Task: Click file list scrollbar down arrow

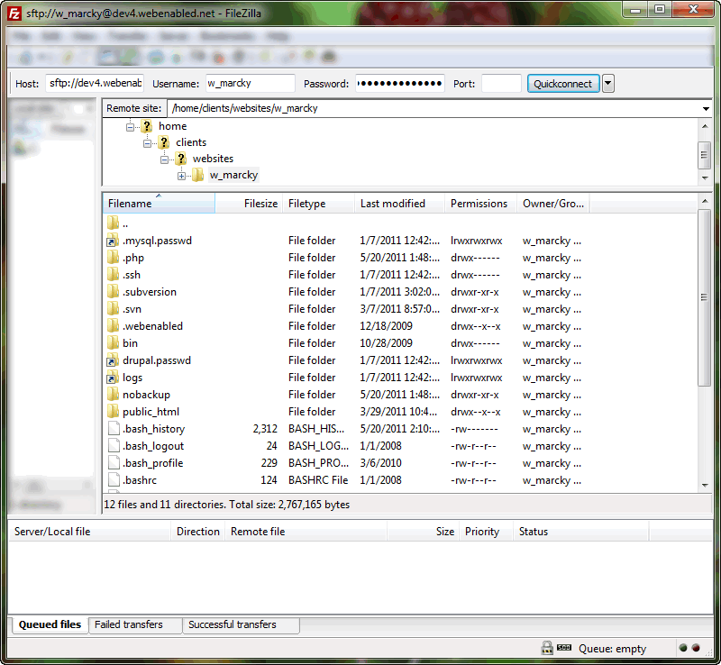Action: click(705, 485)
